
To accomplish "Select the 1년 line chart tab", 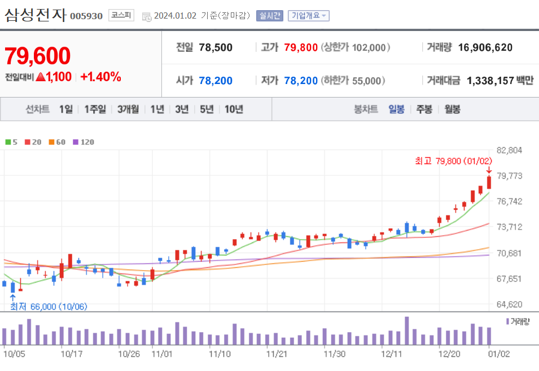I will pyautogui.click(x=157, y=109).
